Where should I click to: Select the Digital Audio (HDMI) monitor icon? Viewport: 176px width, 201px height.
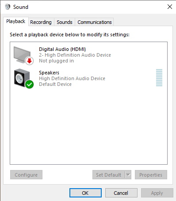coord(23,55)
